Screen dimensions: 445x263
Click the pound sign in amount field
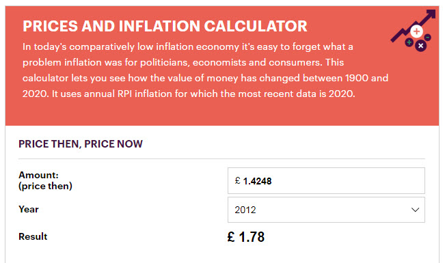pos(238,181)
